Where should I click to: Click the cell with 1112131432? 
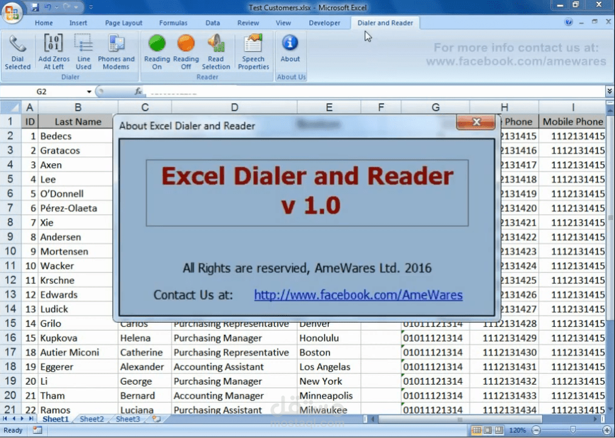tap(505, 381)
